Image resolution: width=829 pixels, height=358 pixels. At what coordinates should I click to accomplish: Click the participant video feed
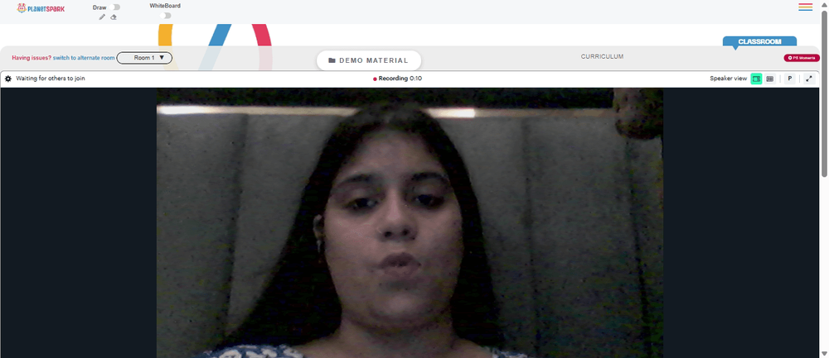[x=410, y=223]
